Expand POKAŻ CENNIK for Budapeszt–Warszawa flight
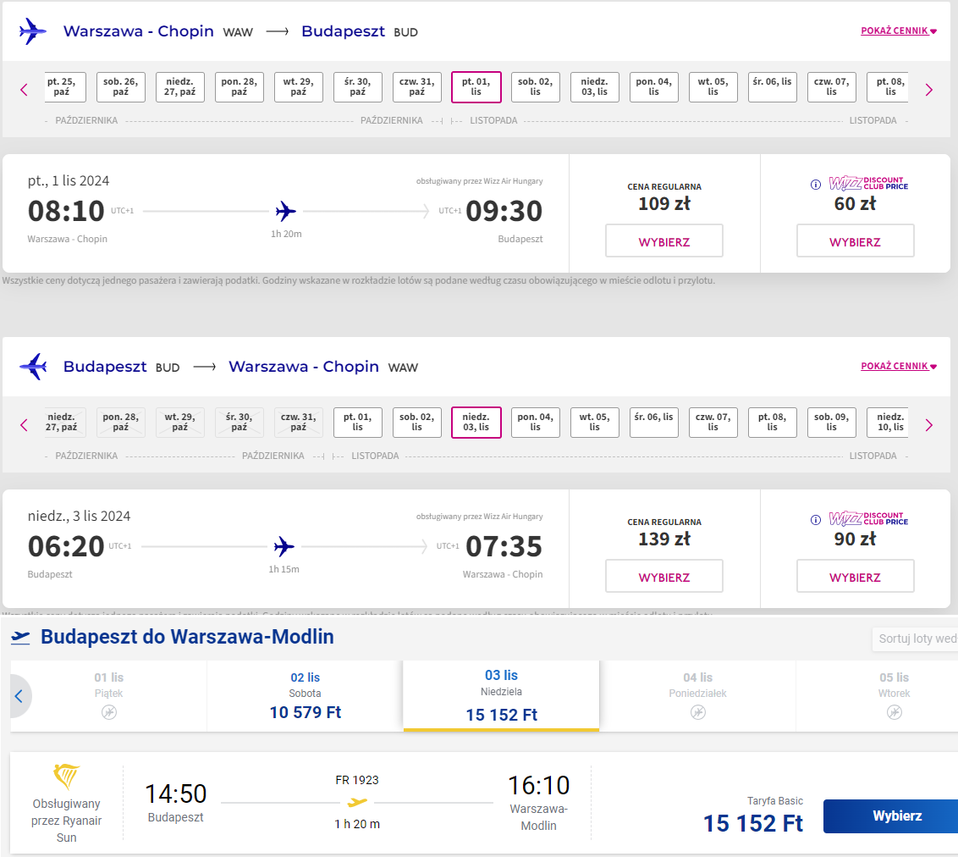958x857 pixels. pos(898,366)
